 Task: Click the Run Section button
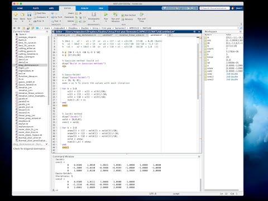click(128, 15)
